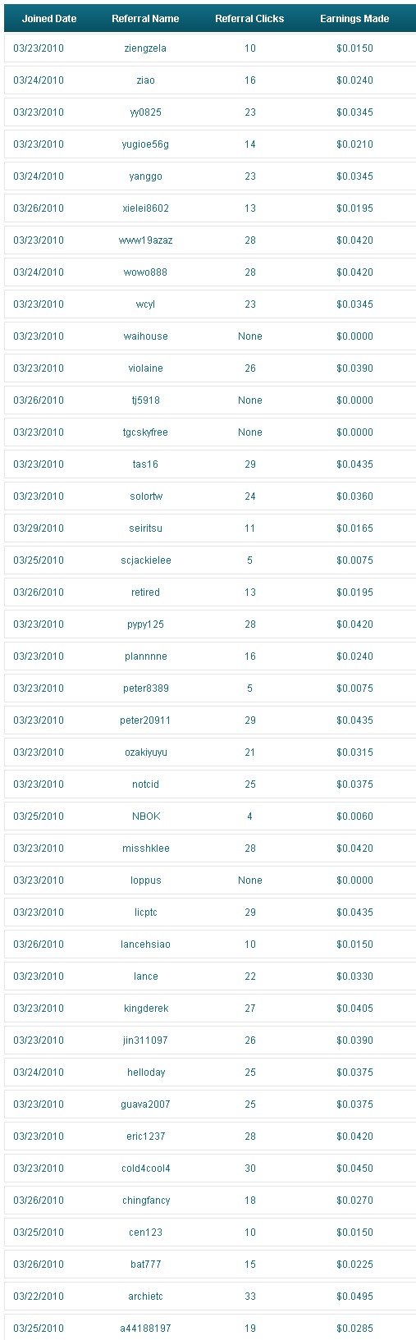
Task: Select referral name seiritsu
Action: pyautogui.click(x=145, y=528)
